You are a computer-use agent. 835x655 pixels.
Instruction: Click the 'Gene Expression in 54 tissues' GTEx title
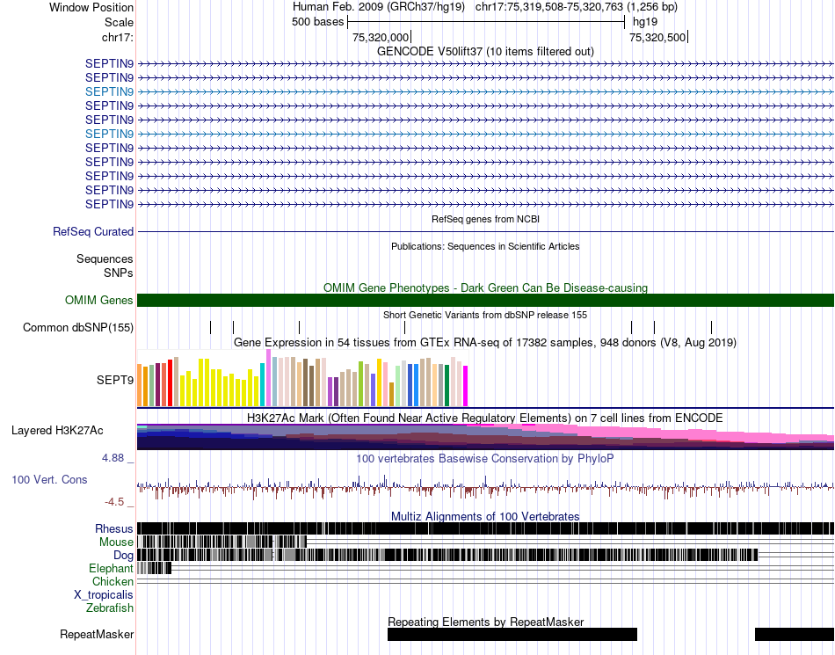(x=485, y=342)
